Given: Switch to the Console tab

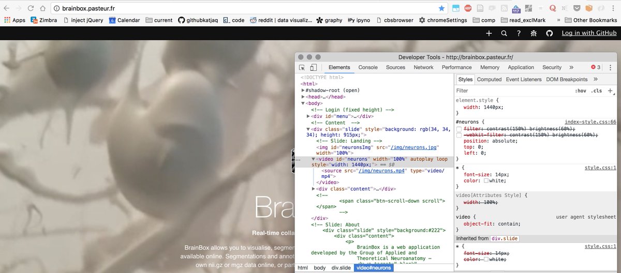Looking at the screenshot, I should [368, 67].
